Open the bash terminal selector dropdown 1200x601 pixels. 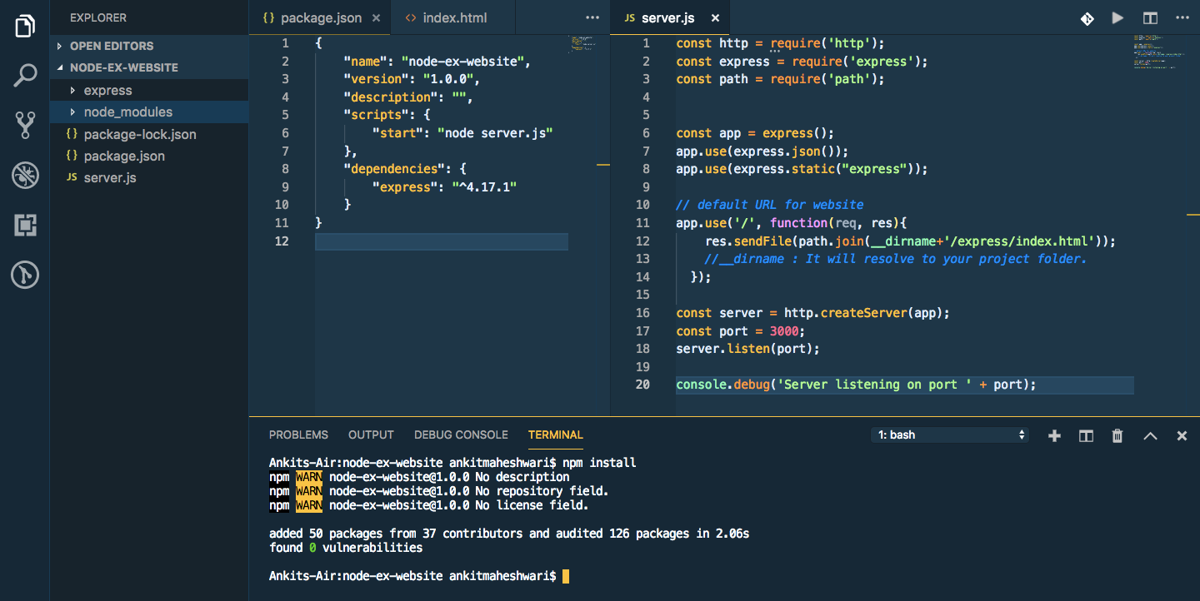coord(949,435)
